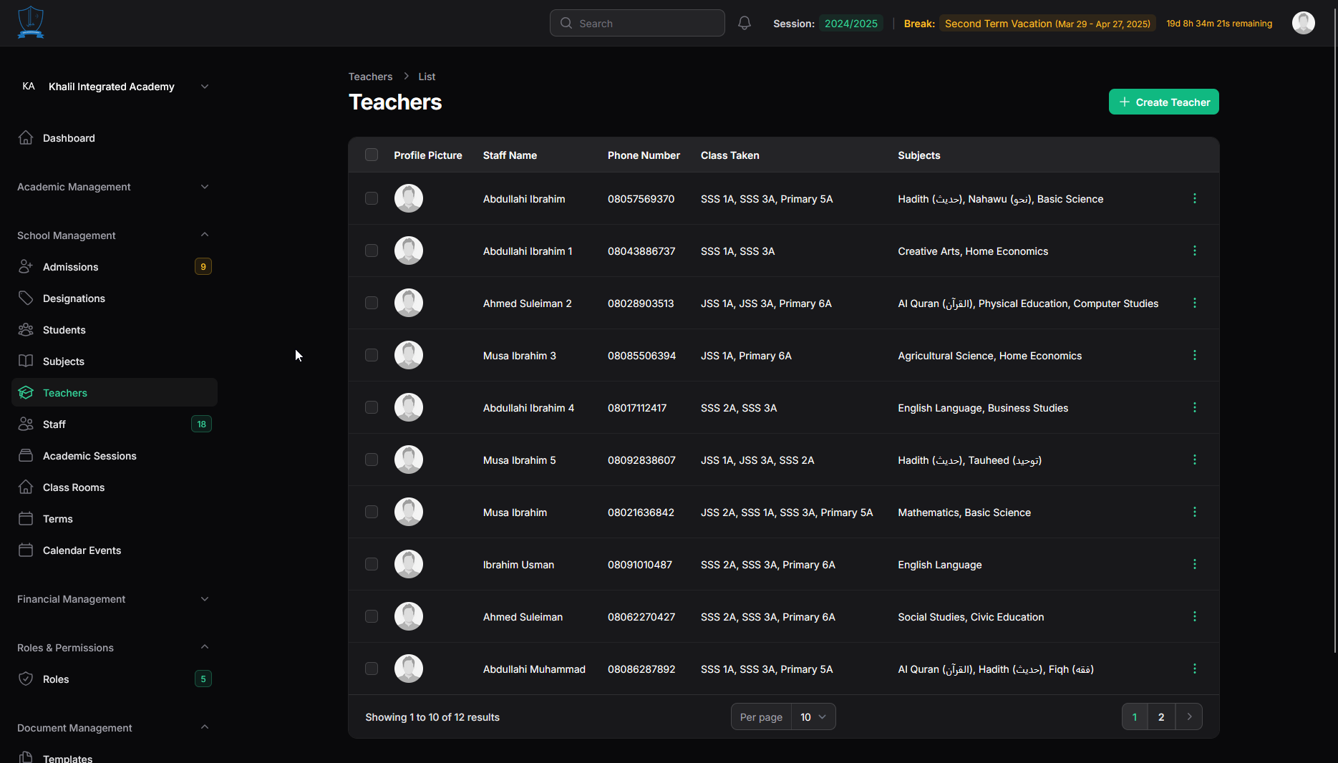Click the Designations tag icon
The image size is (1338, 763).
pyautogui.click(x=26, y=298)
